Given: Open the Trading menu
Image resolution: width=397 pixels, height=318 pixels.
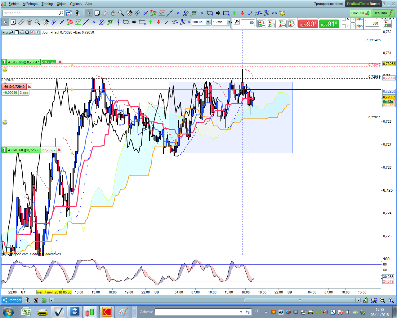Looking at the screenshot, I should coord(47,4).
